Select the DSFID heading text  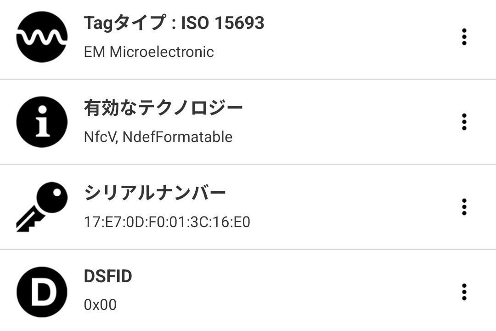tap(108, 276)
